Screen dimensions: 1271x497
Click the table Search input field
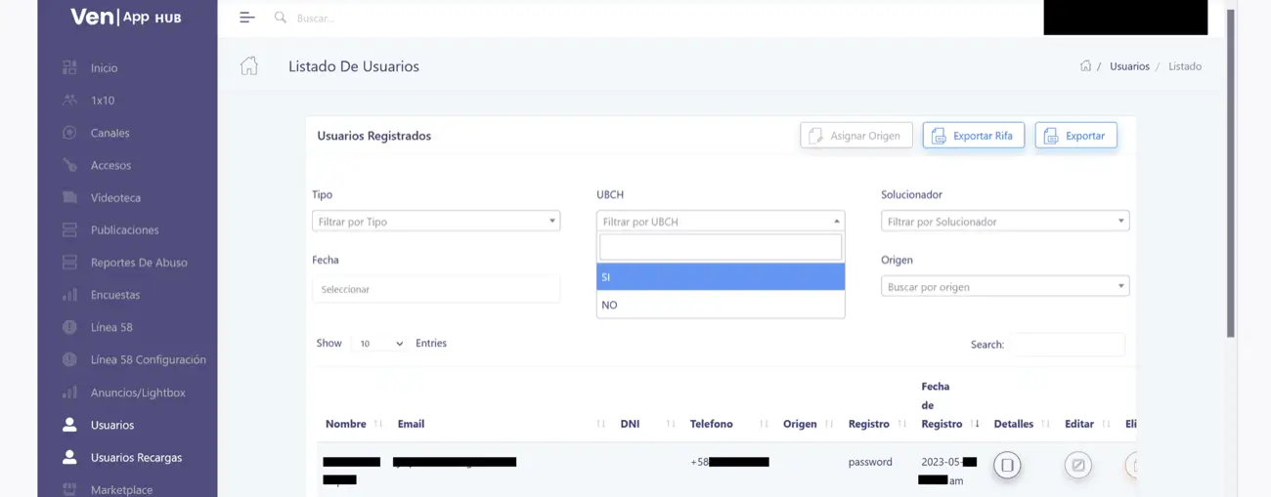click(x=1067, y=345)
